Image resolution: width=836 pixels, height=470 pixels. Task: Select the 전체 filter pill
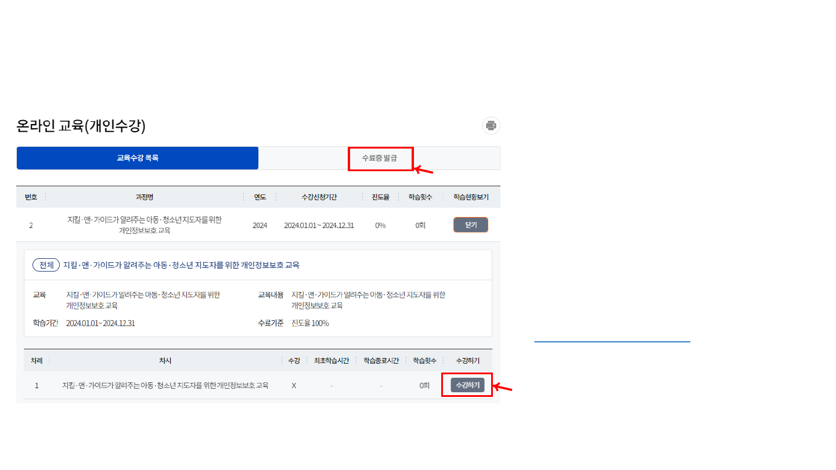tap(45, 265)
